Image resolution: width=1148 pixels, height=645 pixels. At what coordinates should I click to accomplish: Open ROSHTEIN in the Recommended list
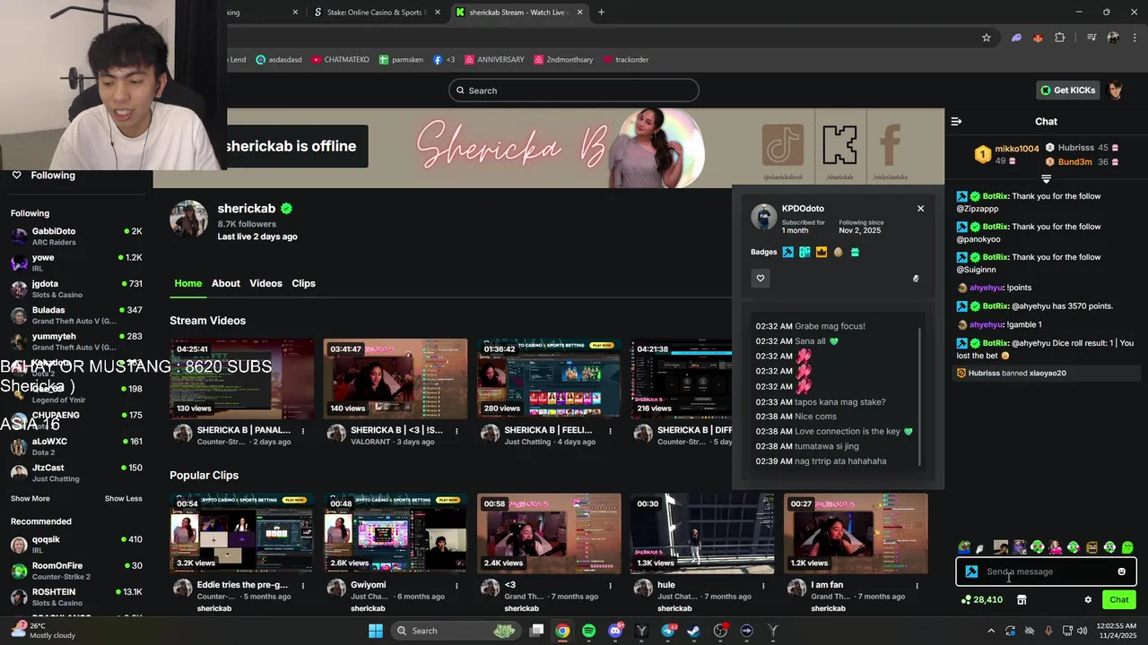coord(76,598)
